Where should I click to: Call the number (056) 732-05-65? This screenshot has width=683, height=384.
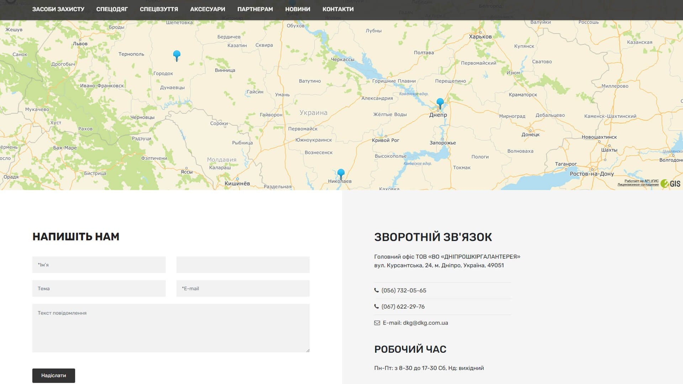[404, 290]
